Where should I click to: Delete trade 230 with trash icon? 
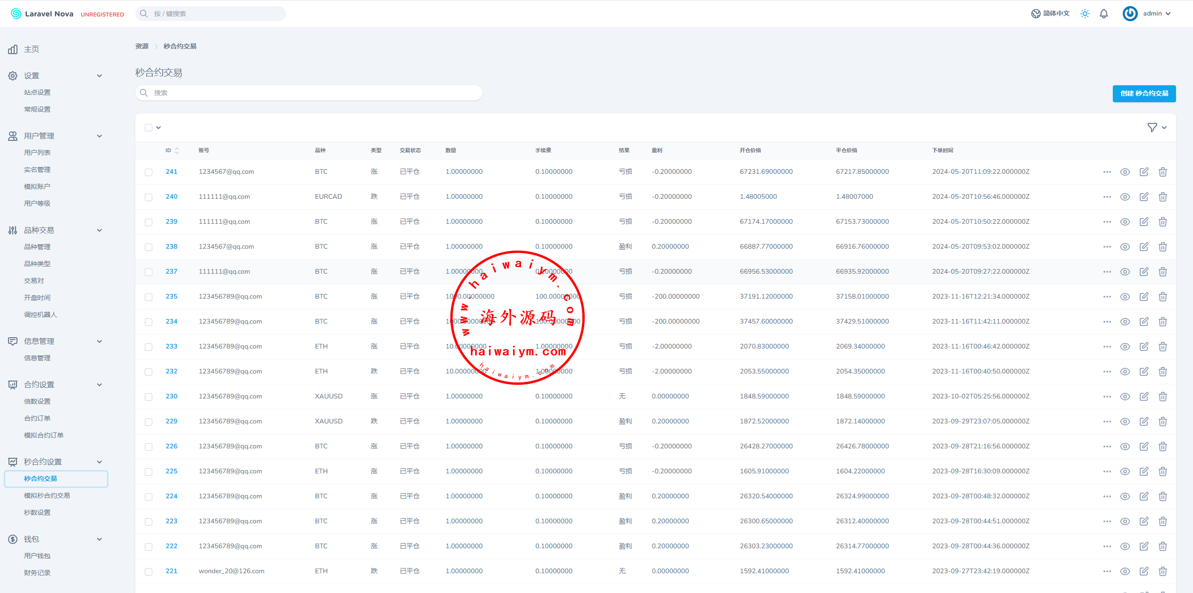pos(1162,397)
